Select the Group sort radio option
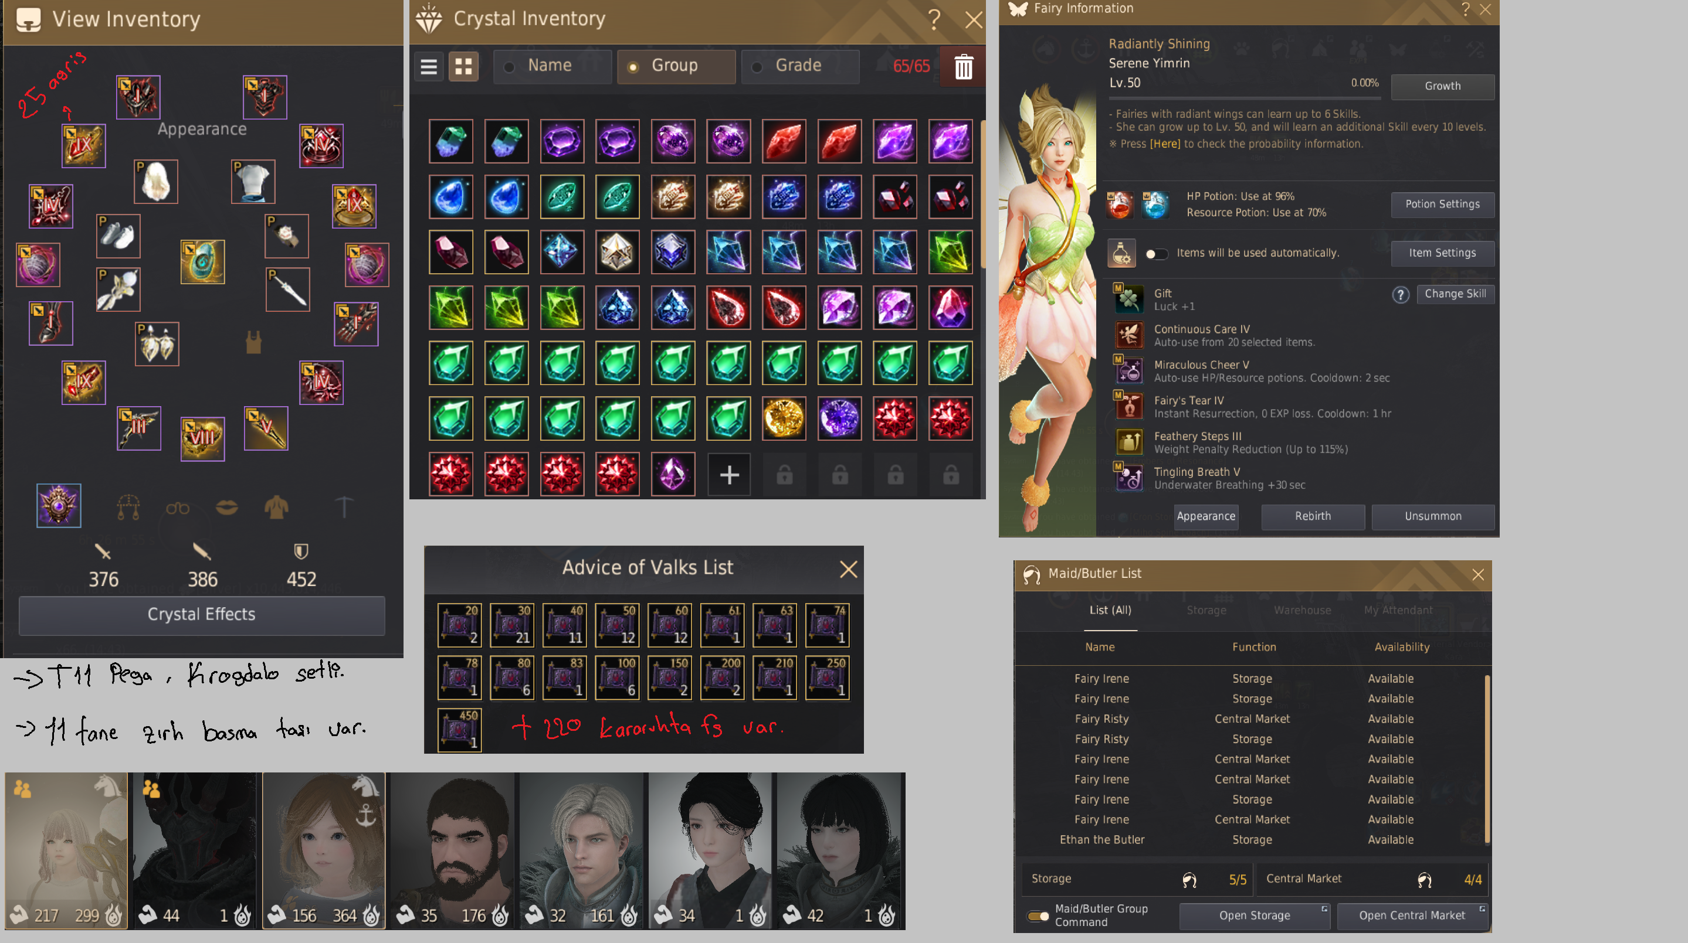 click(x=676, y=66)
